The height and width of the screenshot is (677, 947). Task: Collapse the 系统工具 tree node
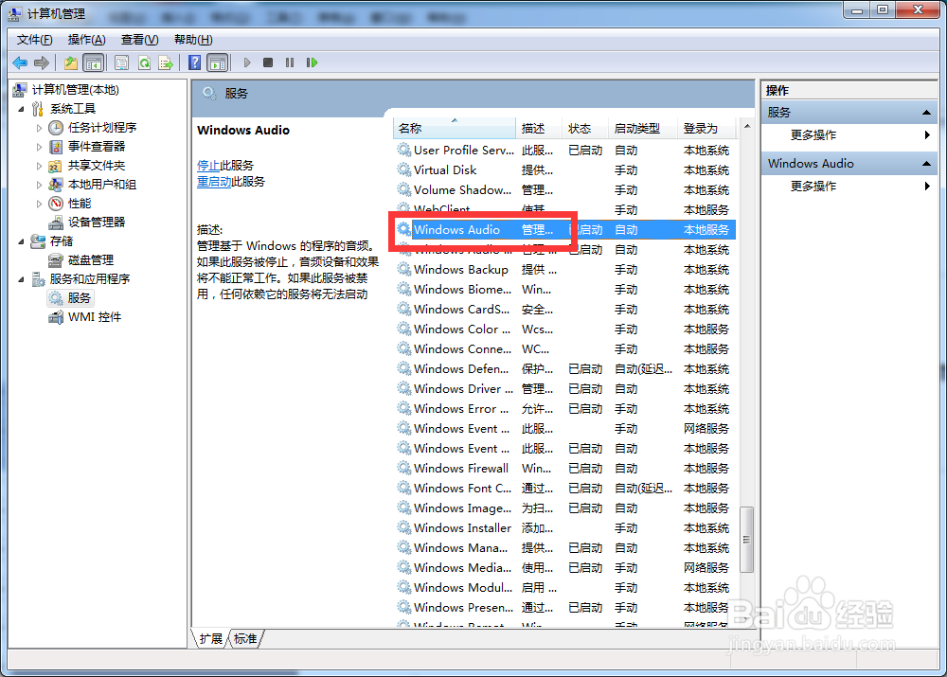[22, 109]
